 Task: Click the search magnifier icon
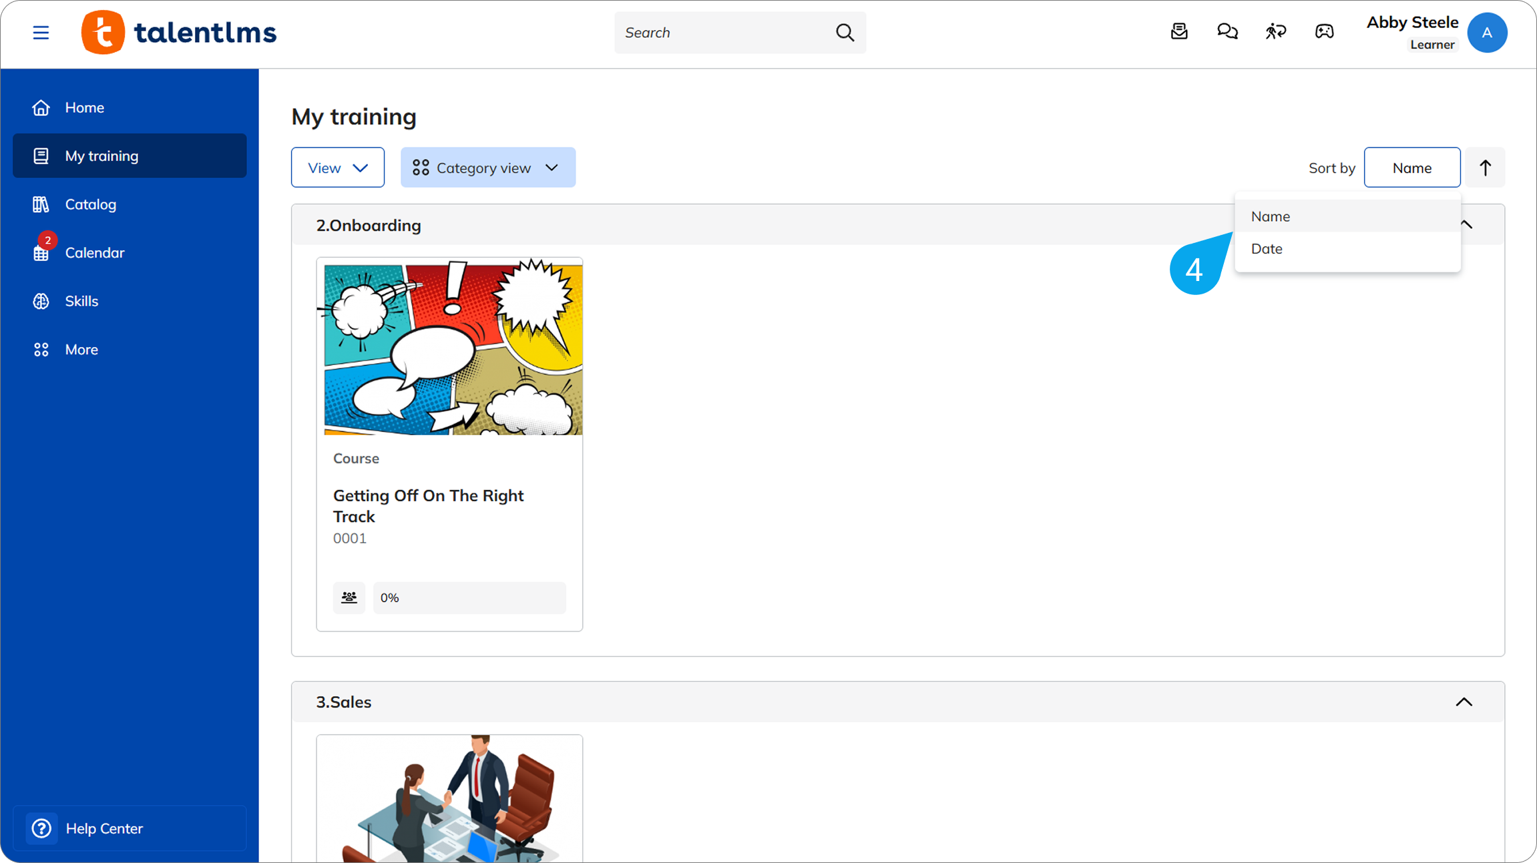coord(845,32)
